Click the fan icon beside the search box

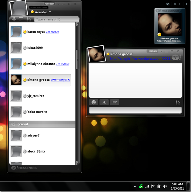(x=29, y=19)
